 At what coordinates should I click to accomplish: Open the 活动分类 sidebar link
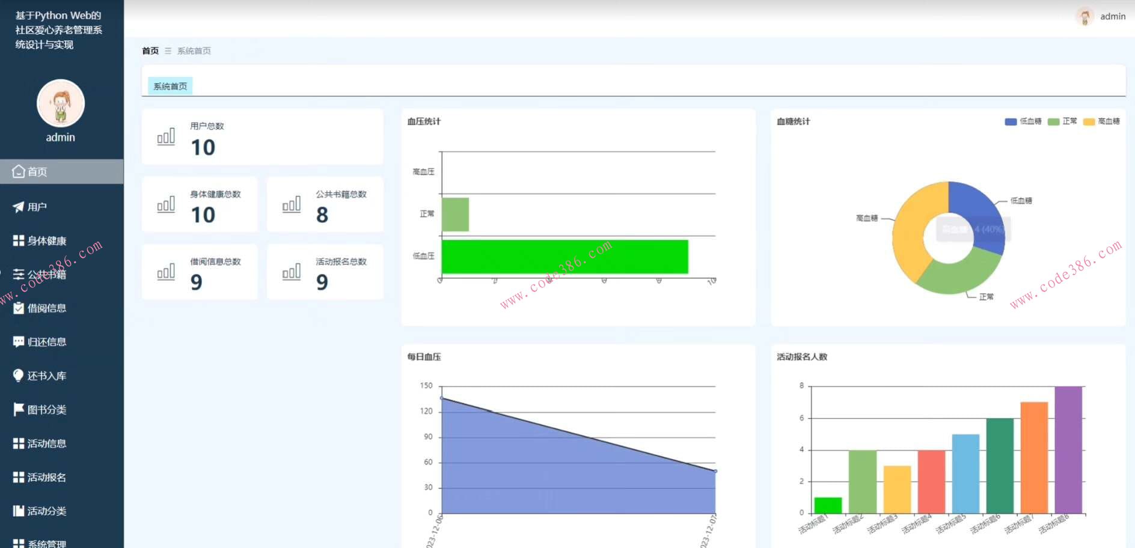pos(47,511)
